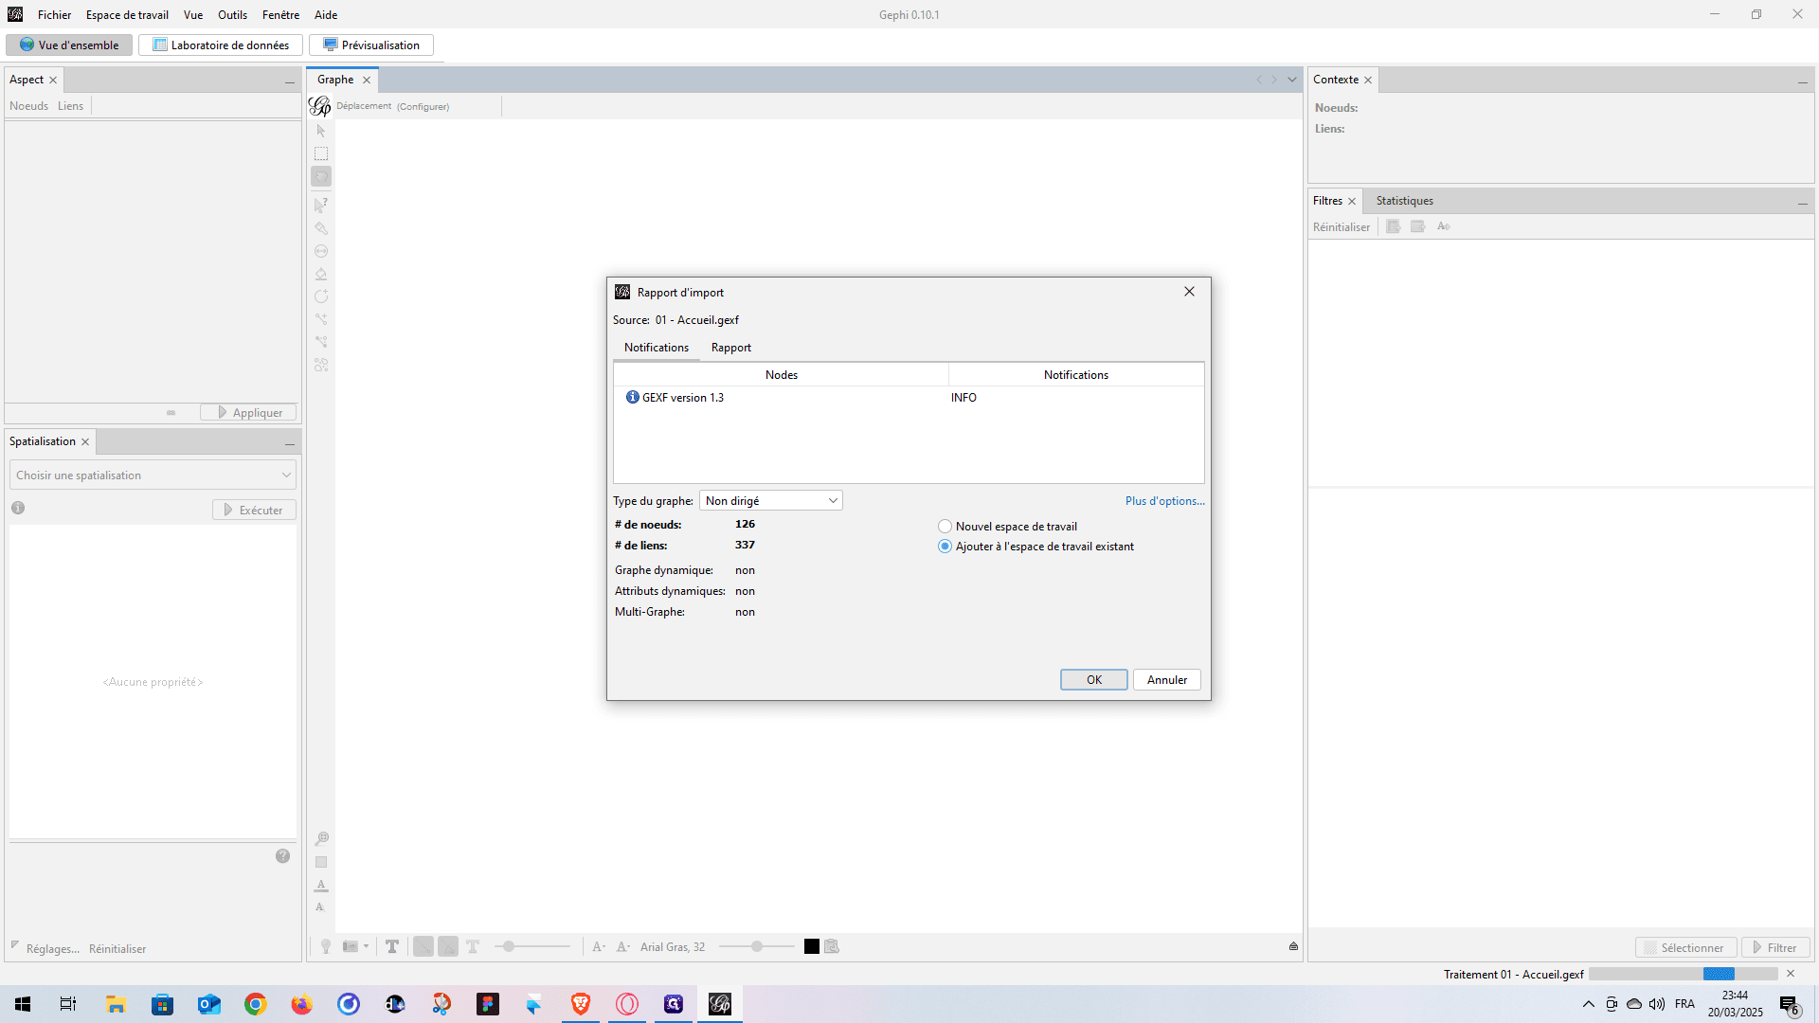Screen dimensions: 1819x1023
Task: Select Nouvel espace de travail radio
Action: coord(1007,527)
